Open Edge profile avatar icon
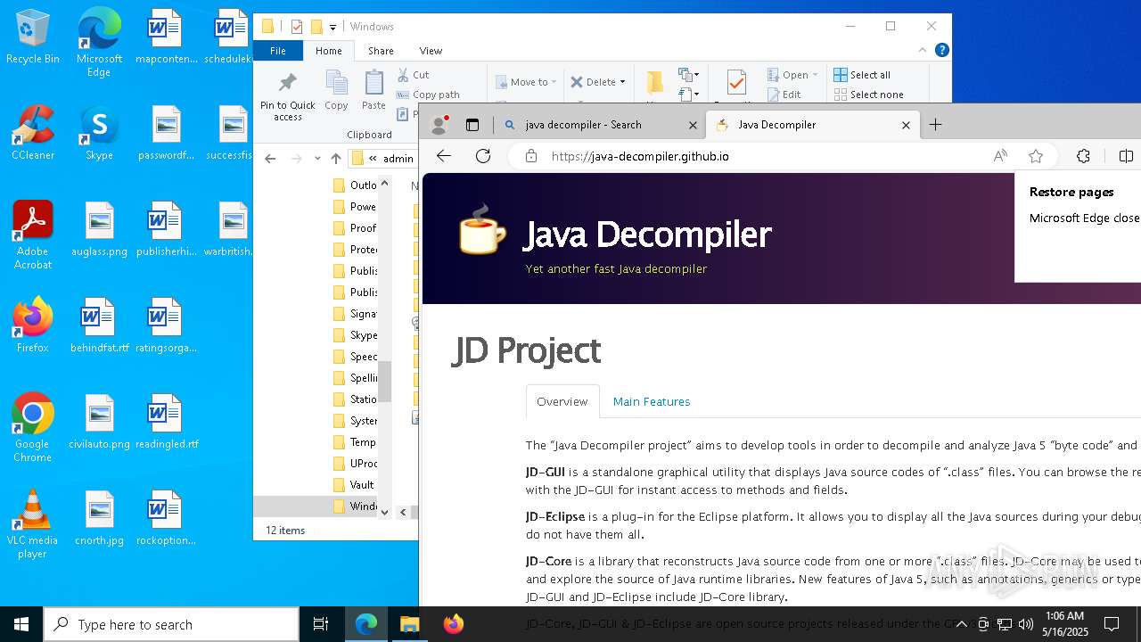Viewport: 1141px width, 642px height. (x=439, y=125)
